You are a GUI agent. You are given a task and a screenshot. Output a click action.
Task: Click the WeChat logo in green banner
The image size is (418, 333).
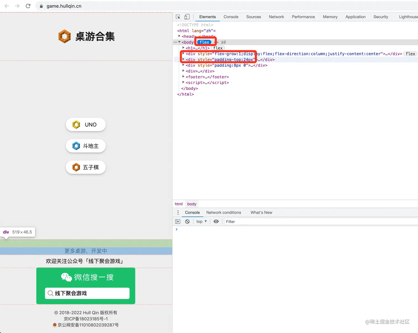(66, 277)
